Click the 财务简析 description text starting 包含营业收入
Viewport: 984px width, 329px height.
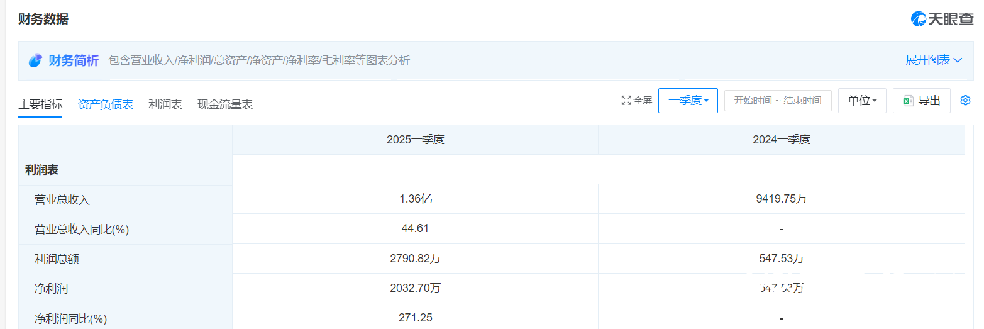tap(259, 60)
